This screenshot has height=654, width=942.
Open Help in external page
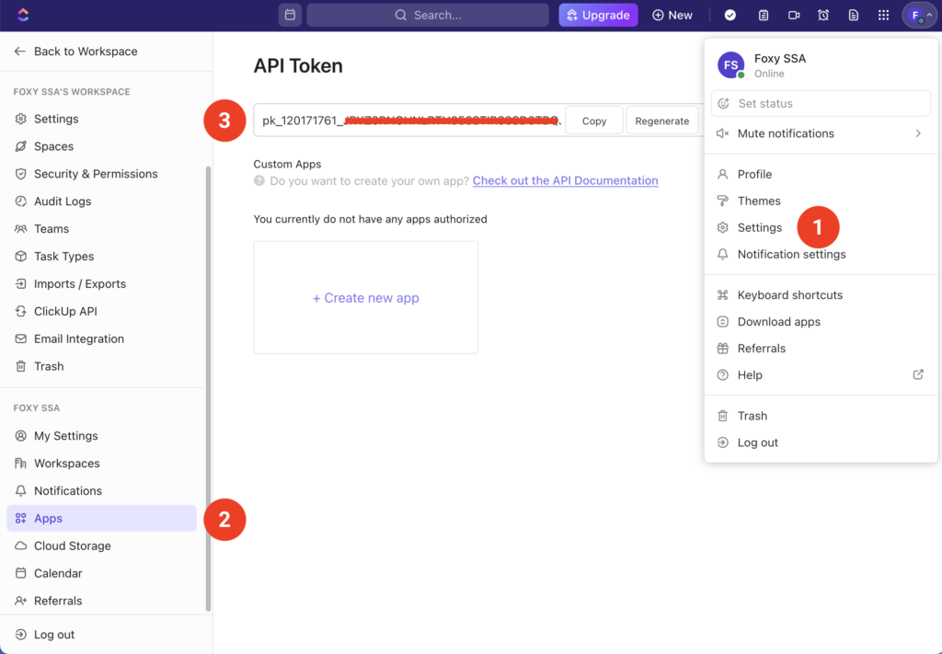tap(917, 375)
